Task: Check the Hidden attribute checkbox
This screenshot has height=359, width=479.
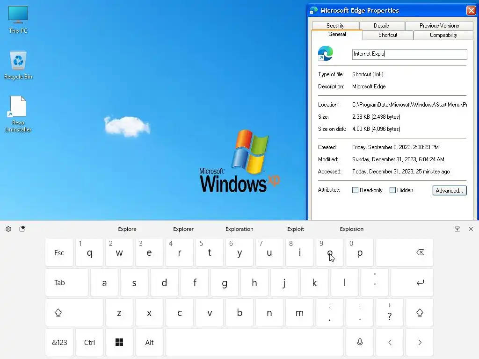Action: (x=392, y=190)
